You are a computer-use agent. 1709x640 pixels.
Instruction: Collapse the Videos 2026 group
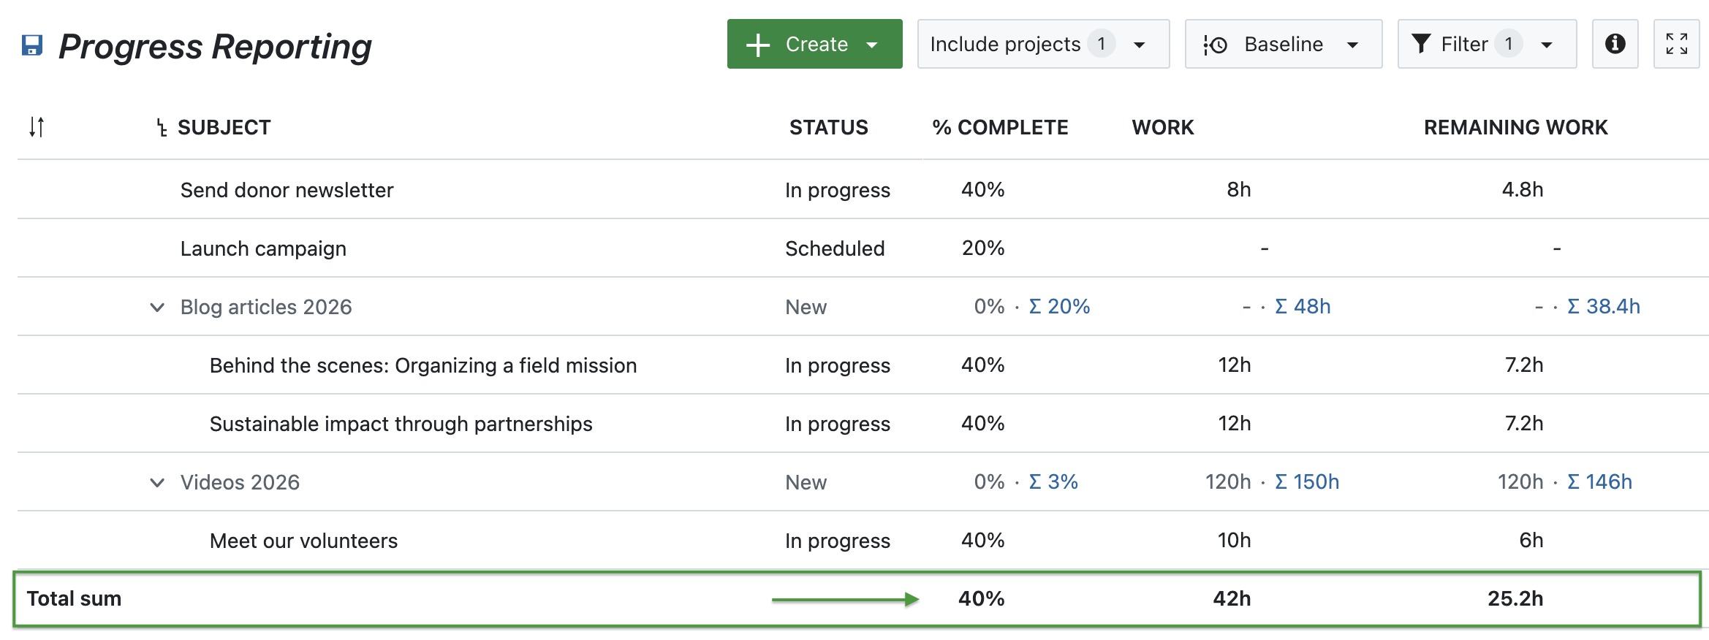pos(157,482)
